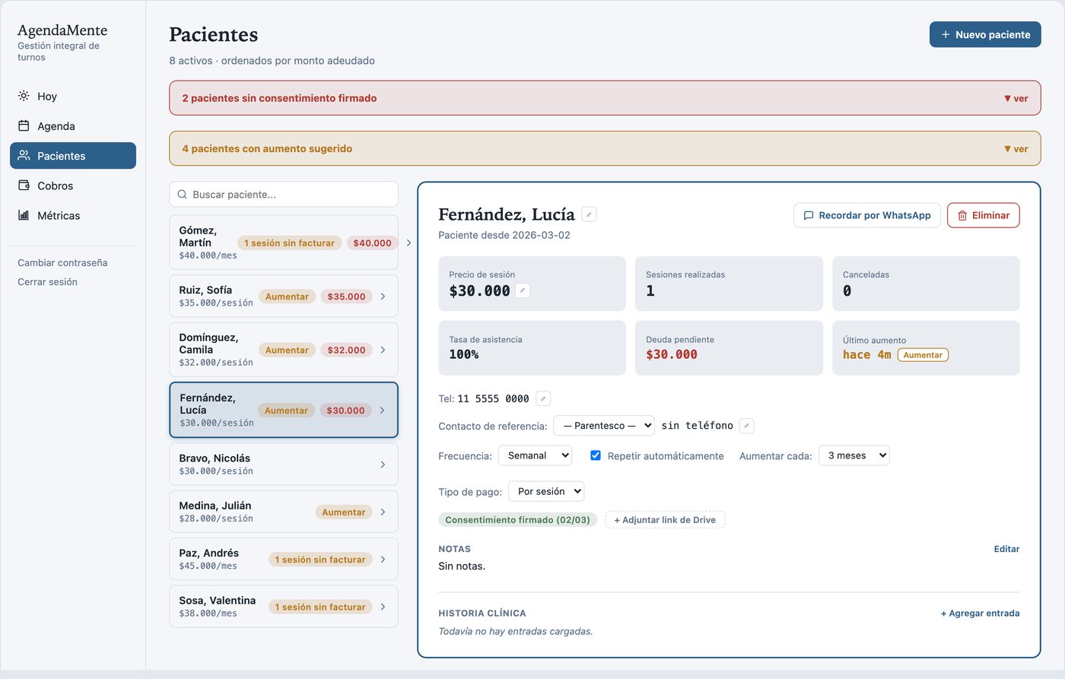Screen dimensions: 1065x679
Task: Click the Buscar paciente search field
Action: point(284,194)
